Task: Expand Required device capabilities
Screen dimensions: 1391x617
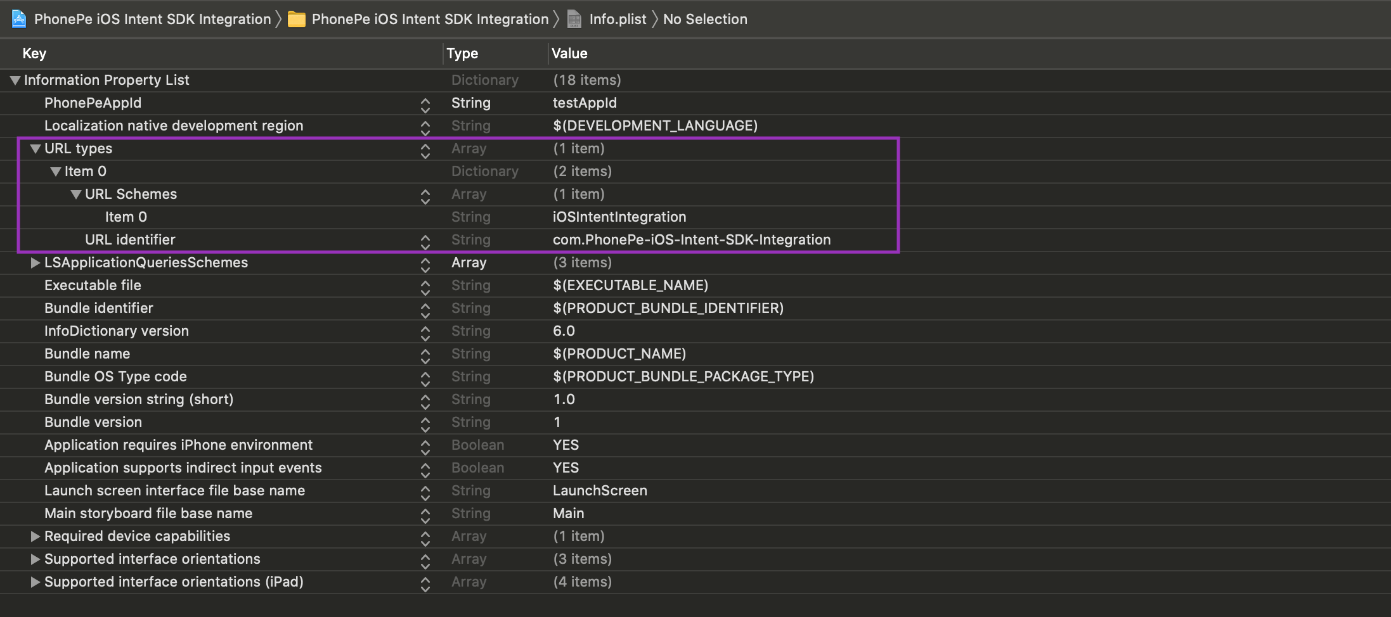Action: 36,537
